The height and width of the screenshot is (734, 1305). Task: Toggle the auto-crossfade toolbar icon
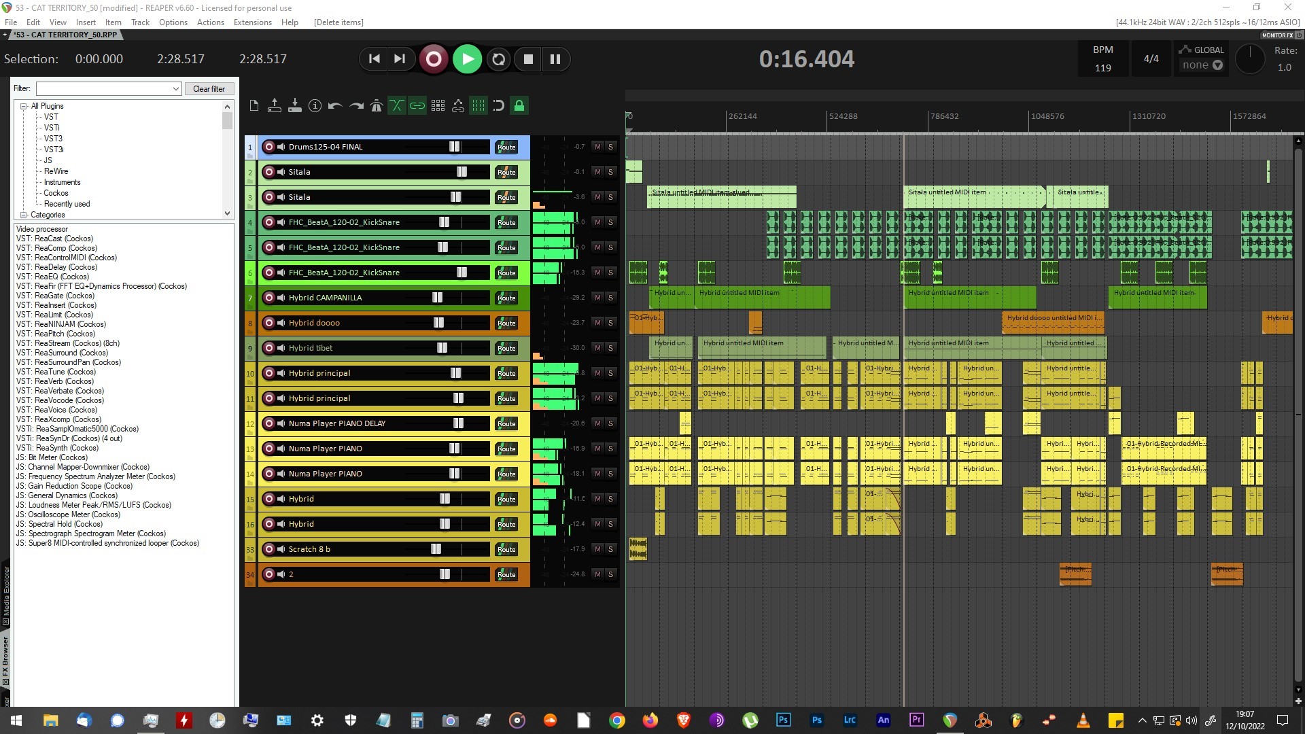pos(397,105)
